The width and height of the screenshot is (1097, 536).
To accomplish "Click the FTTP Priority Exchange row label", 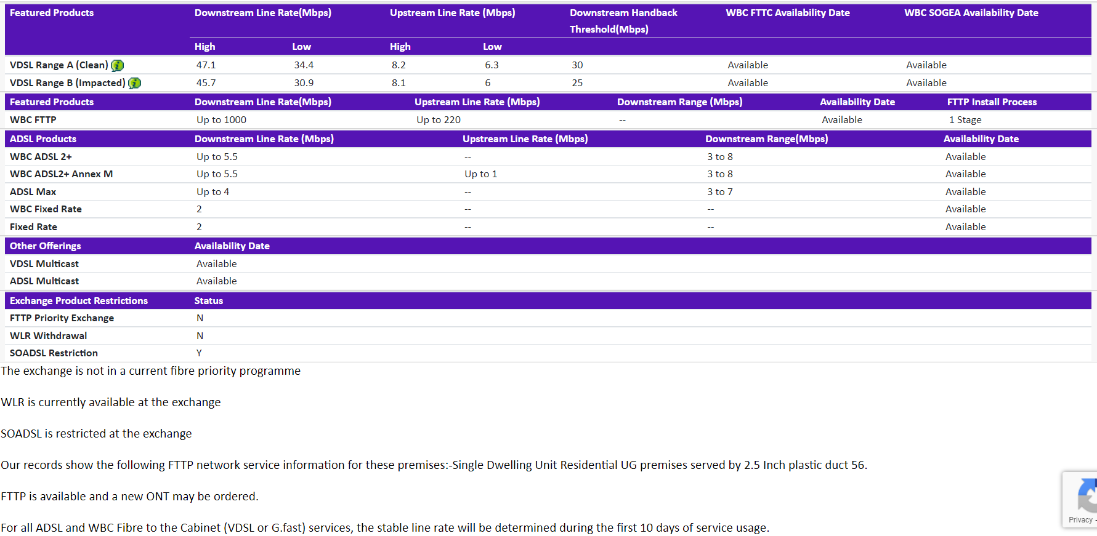I will [62, 318].
